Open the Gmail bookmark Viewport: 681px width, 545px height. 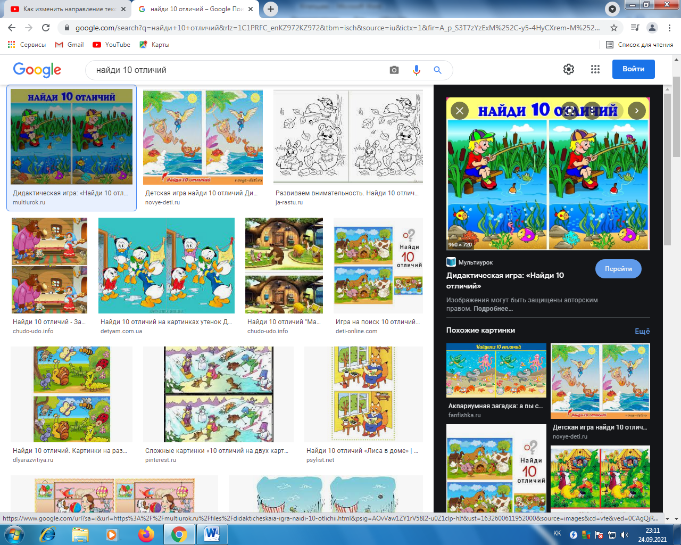[x=70, y=45]
